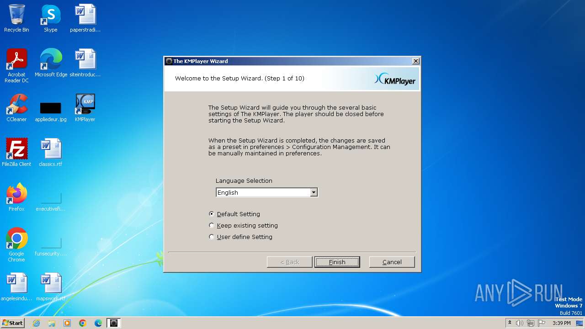Activate KMPlayer Wizard taskbar button

point(114,323)
